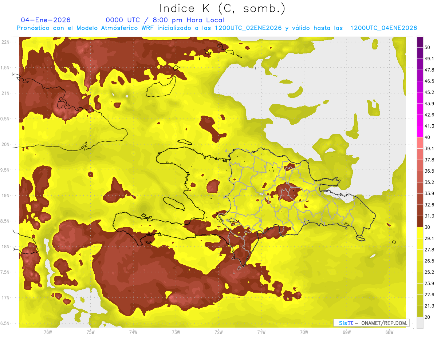Click the colorbar value '43.9'
This screenshot has height=337, width=437.
[x=429, y=104]
